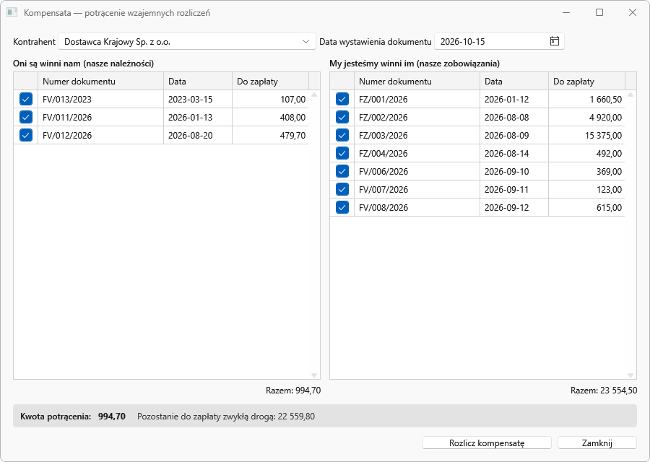The image size is (650, 462).
Task: Toggle the FV/012/2026 row checkbox
Action: 26,136
